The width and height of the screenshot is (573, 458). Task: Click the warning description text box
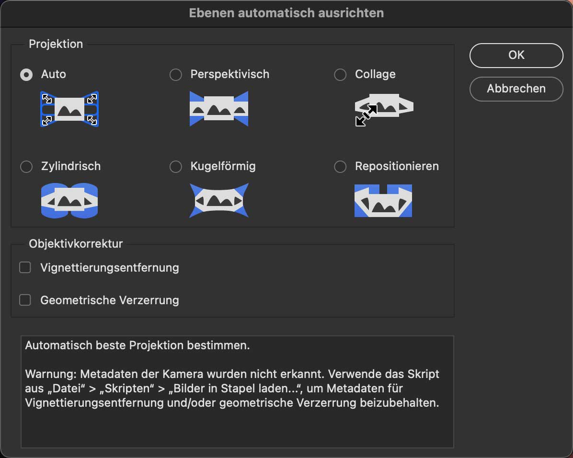click(237, 391)
